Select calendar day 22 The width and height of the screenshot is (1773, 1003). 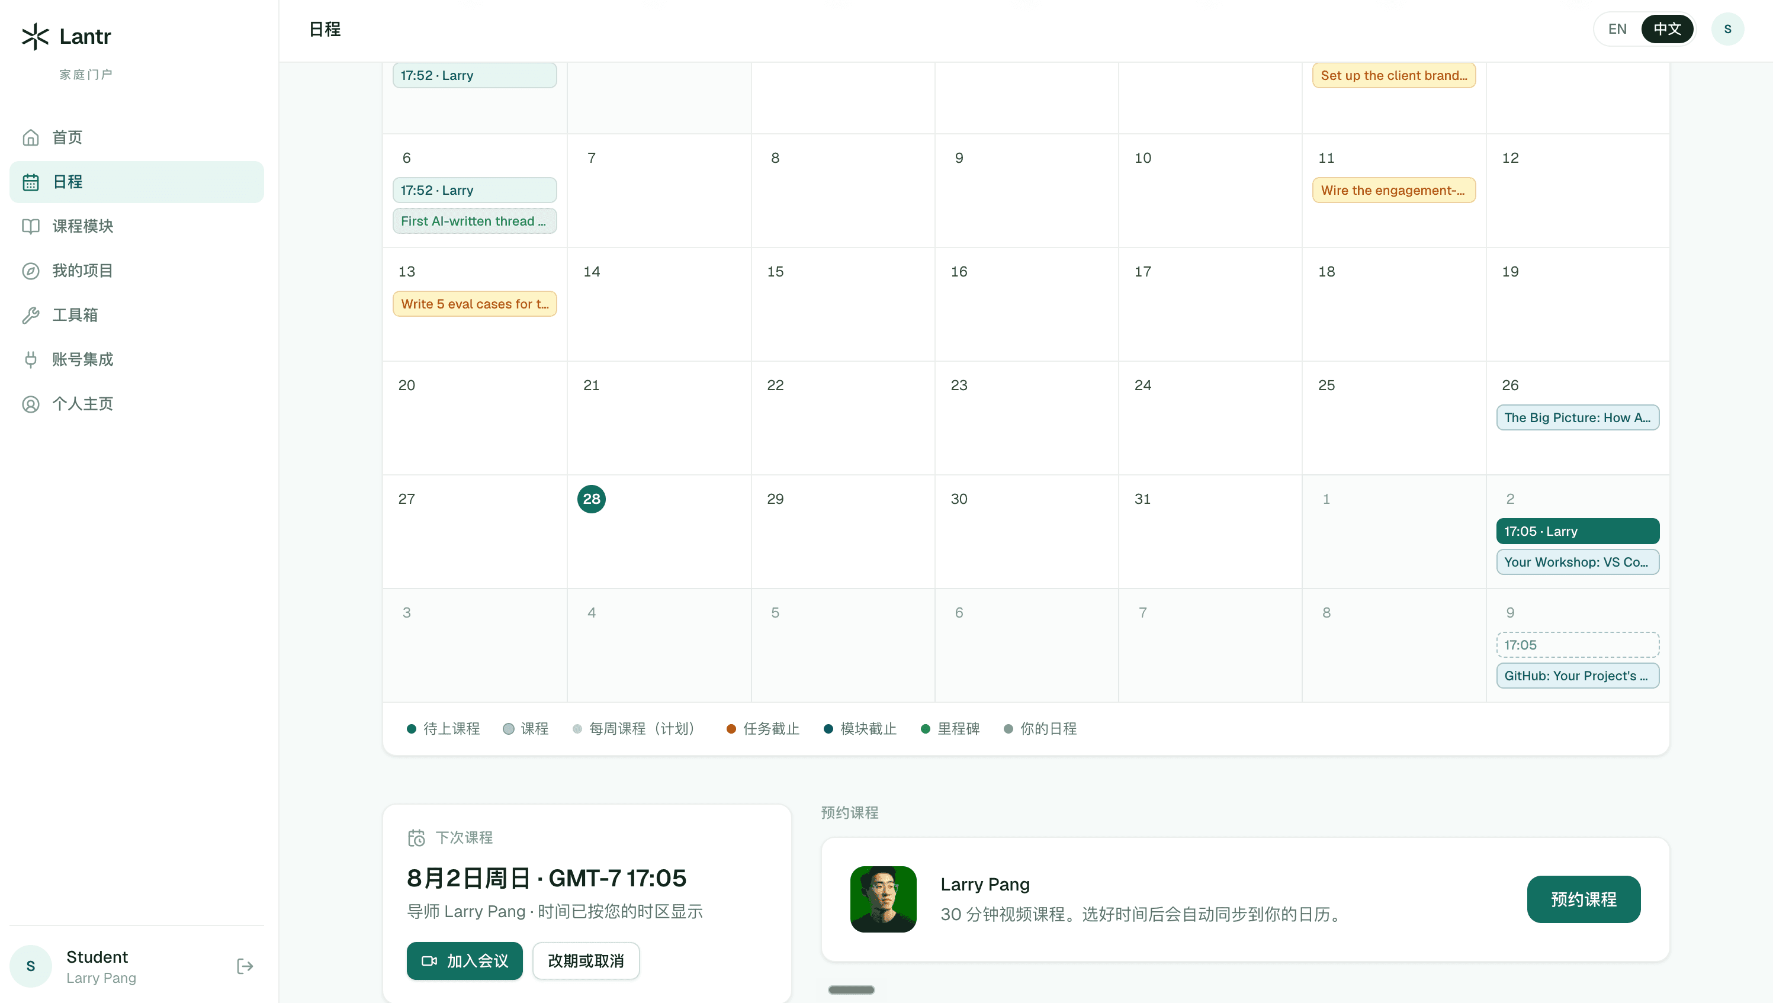tap(775, 385)
